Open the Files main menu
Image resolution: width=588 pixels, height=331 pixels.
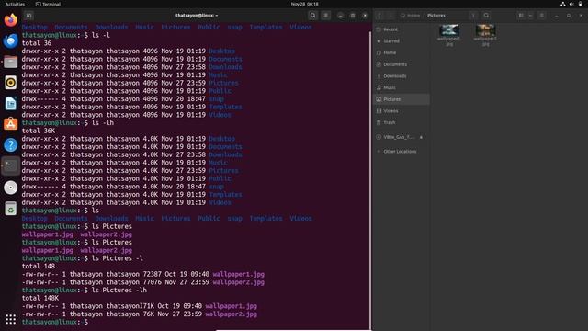click(541, 16)
